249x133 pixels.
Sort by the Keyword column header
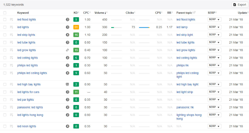pyautogui.click(x=23, y=13)
